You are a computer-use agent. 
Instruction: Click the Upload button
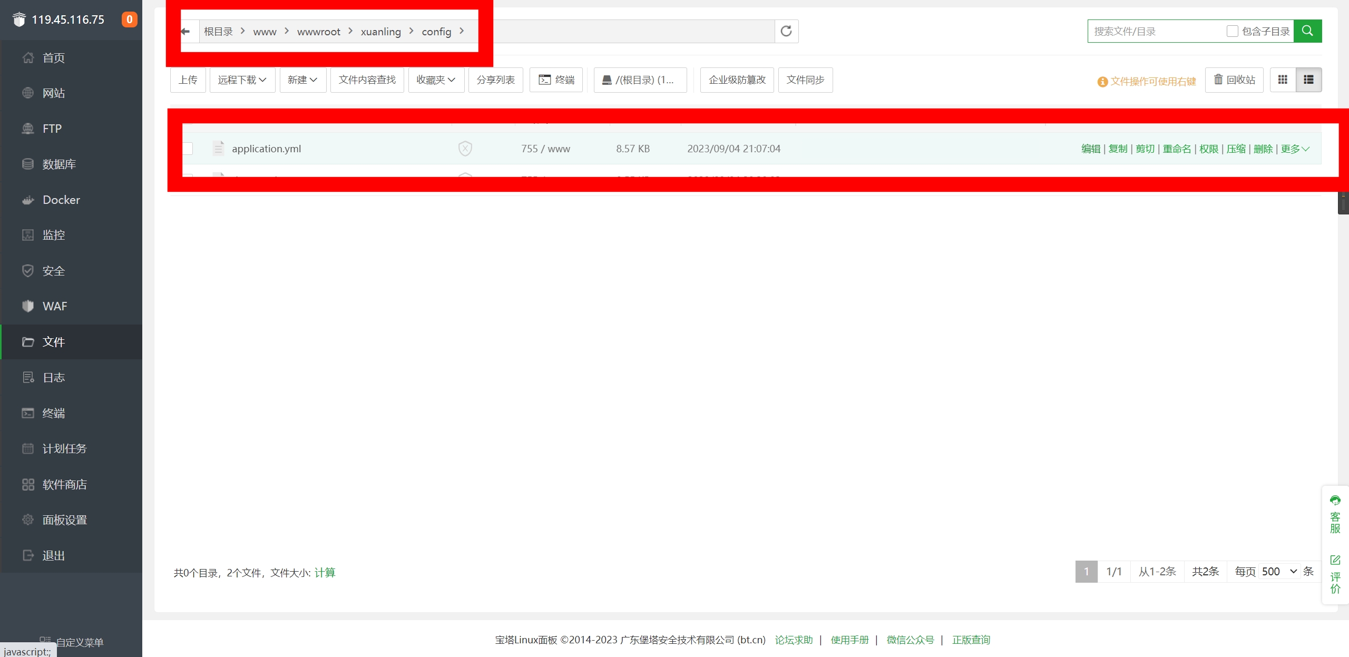pos(188,80)
